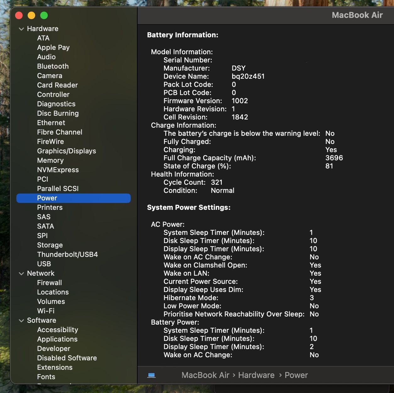
Task: Click Cell Revision value 1842
Action: pyautogui.click(x=240, y=117)
